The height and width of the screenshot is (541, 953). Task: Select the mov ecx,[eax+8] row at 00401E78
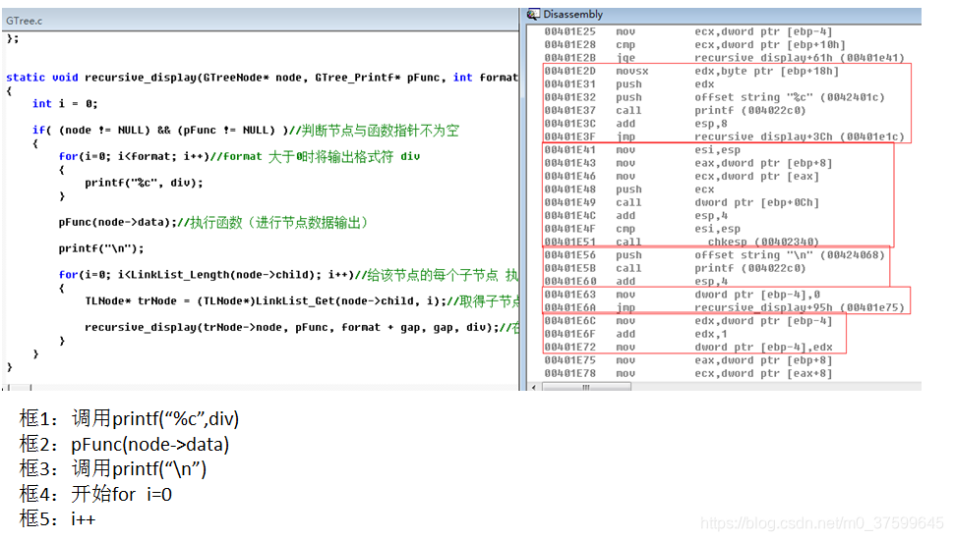pos(688,374)
